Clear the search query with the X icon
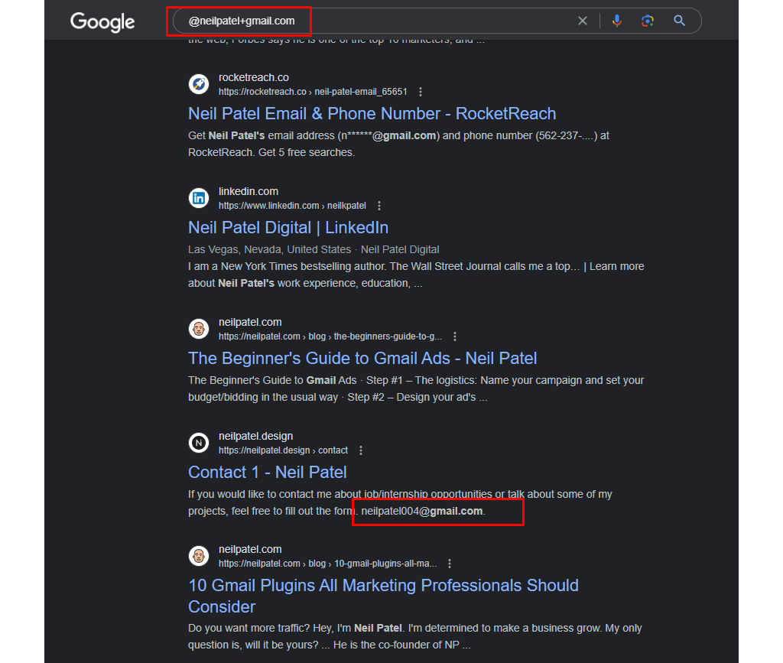The image size is (783, 663). 583,21
